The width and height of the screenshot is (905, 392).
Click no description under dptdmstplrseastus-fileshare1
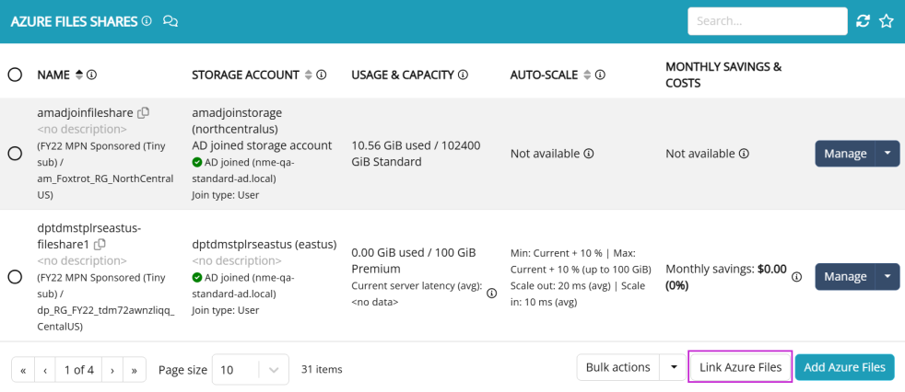[82, 261]
